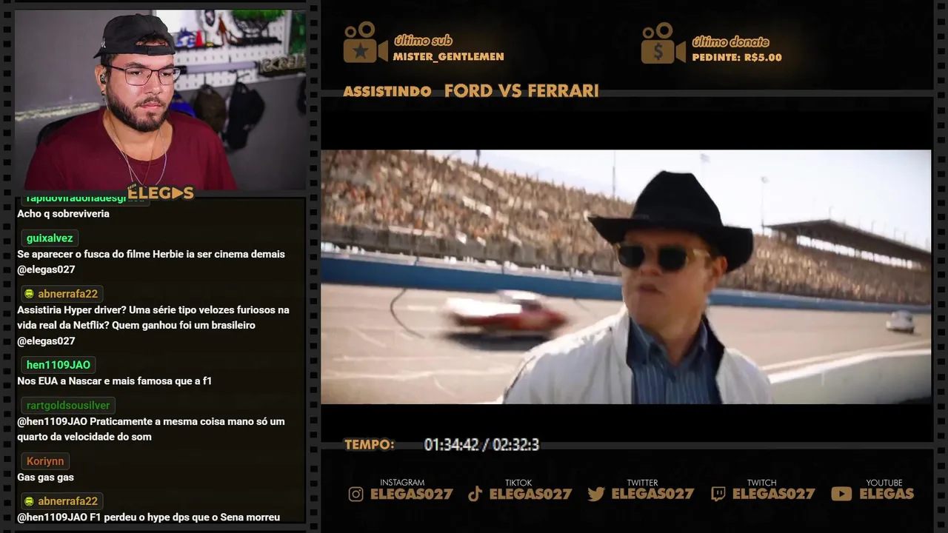Click the último donate heading
948x533 pixels.
click(x=730, y=41)
